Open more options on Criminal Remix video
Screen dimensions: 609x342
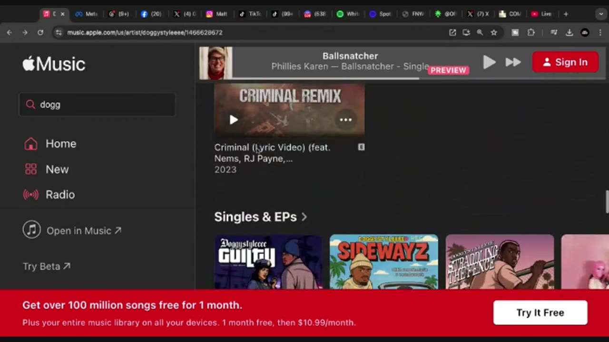point(346,120)
